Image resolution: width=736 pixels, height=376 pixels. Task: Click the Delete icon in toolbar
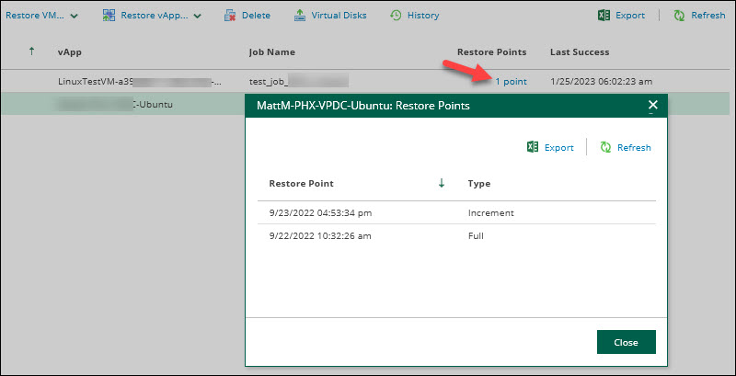[229, 16]
